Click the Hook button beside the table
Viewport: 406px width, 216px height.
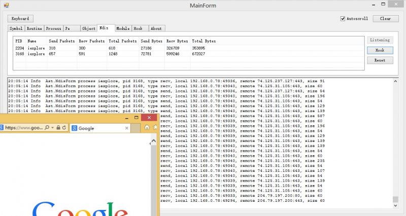pyautogui.click(x=380, y=50)
